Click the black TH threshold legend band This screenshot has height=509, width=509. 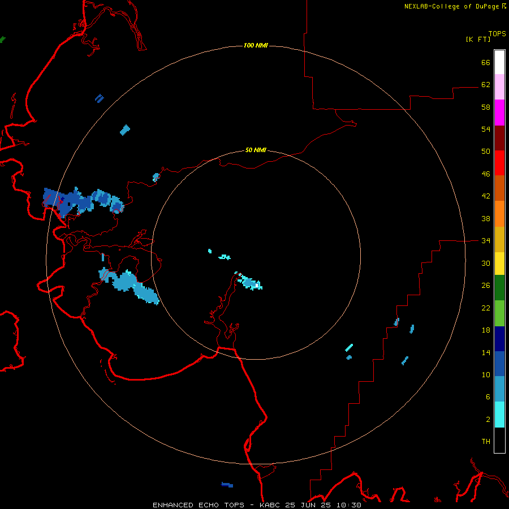point(499,440)
